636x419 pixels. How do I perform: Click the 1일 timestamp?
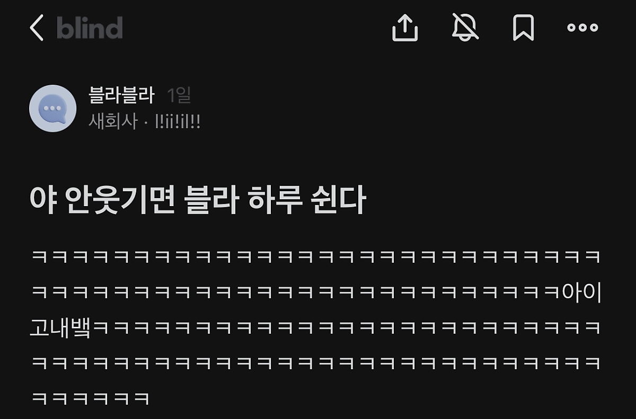pyautogui.click(x=179, y=95)
